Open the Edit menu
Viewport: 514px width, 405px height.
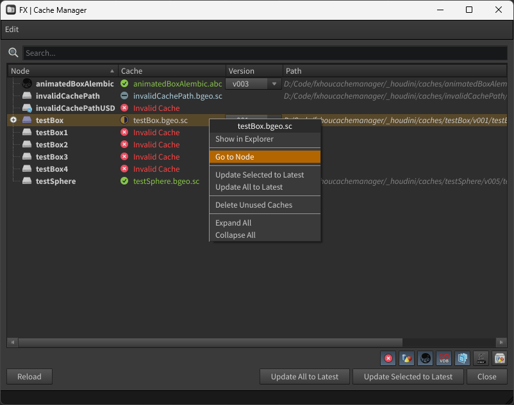[x=12, y=29]
